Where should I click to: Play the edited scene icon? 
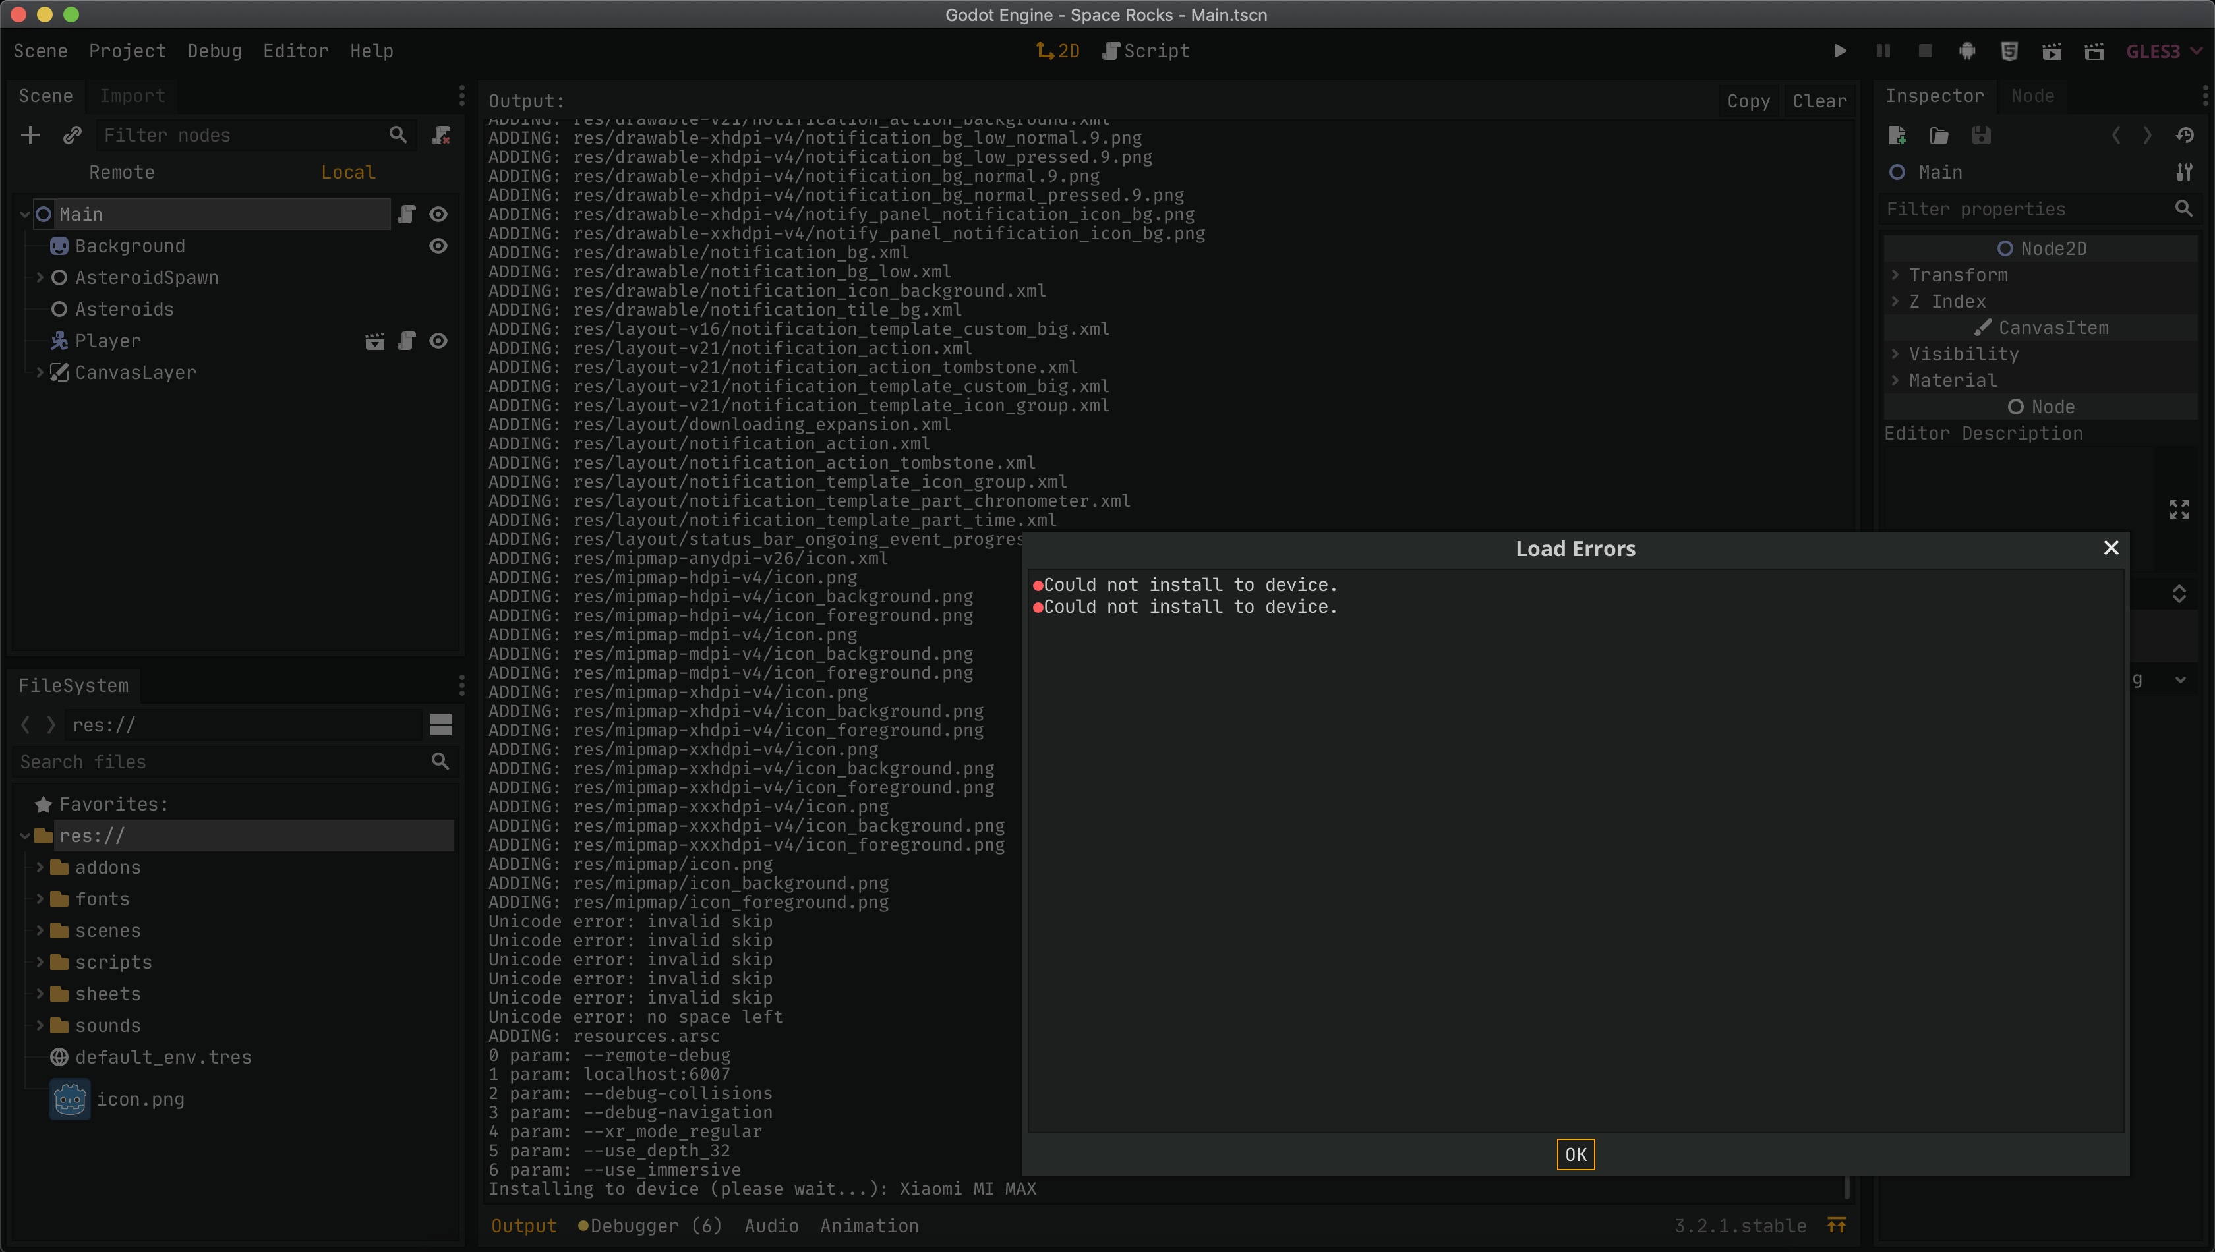(x=2052, y=51)
